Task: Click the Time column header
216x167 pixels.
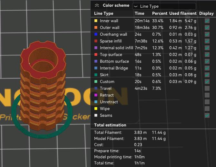Action: point(139,13)
